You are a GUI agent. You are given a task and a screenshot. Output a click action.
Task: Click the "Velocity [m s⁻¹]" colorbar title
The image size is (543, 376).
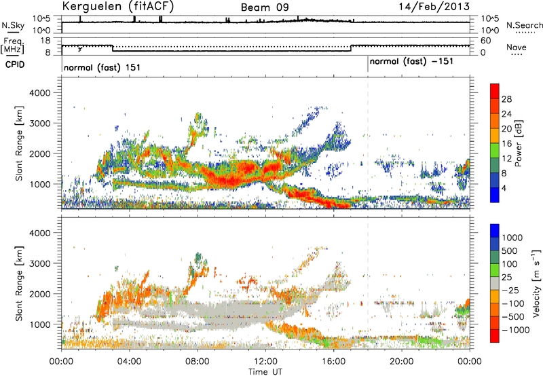point(536,283)
